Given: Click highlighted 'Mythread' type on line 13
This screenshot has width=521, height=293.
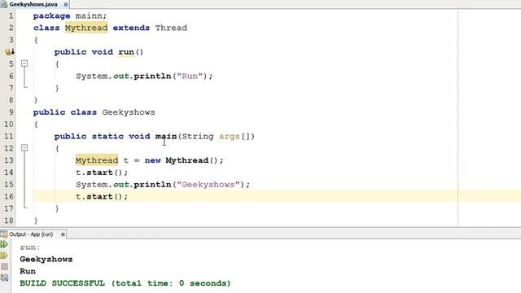Looking at the screenshot, I should (x=97, y=160).
